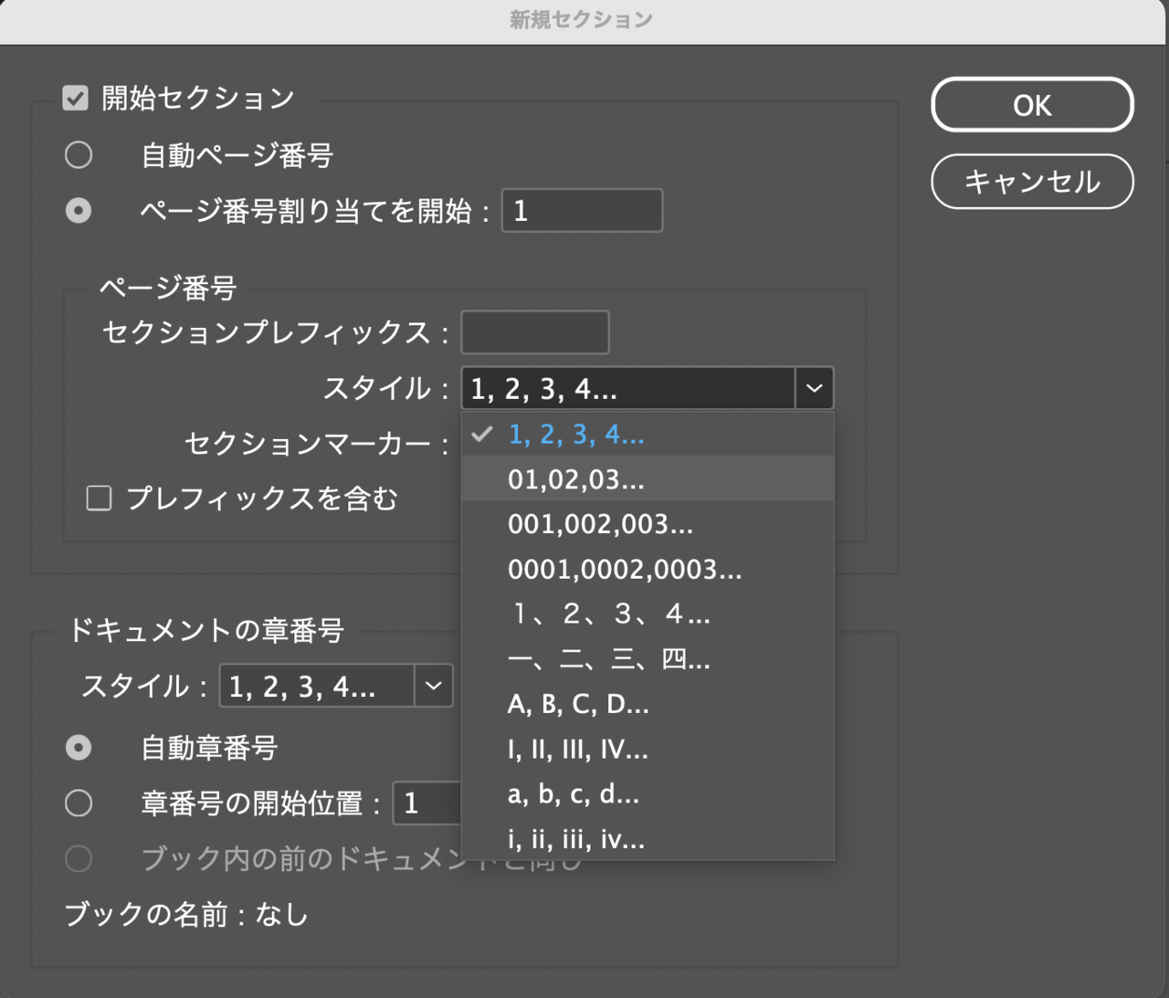Viewport: 1169px width, 998px height.
Task: Choose the 0001,0002,0003... numbering style
Action: tap(648, 570)
